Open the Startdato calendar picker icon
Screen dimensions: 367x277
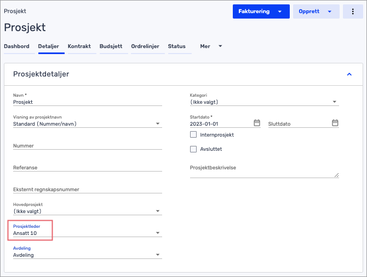tap(257, 123)
